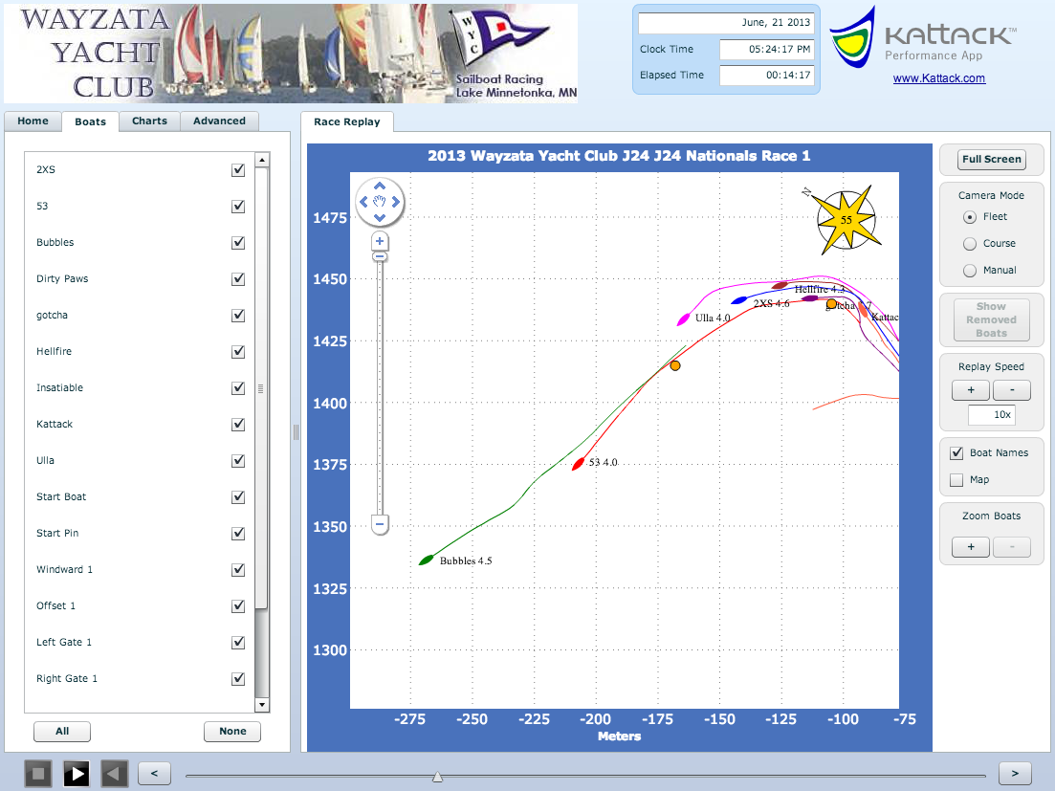This screenshot has height=791, width=1055.
Task: Click boat list scroll up arrow
Action: pyautogui.click(x=262, y=160)
